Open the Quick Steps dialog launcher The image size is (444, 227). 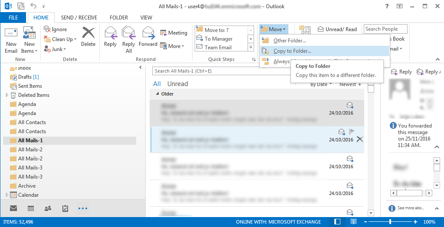tap(254, 59)
